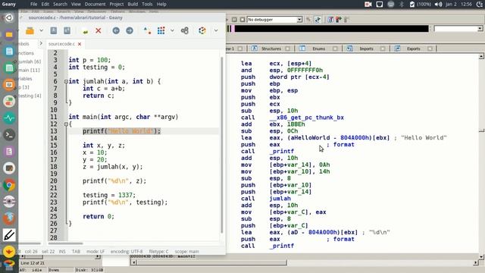Open the Files manager from the dock
The width and height of the screenshot is (485, 273).
[x=9, y=34]
